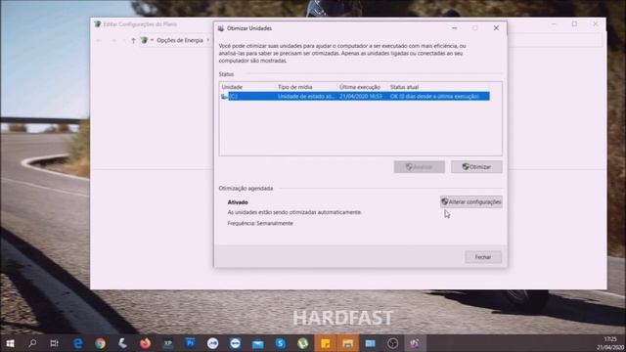Viewport: 626px width, 352px height.
Task: Close dialog with Fechar button
Action: tap(483, 257)
